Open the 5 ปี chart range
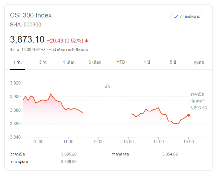 coord(173,62)
